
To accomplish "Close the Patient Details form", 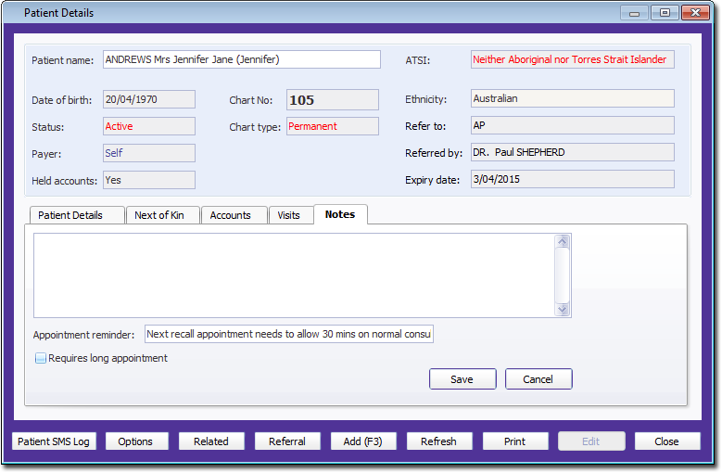I will 666,441.
